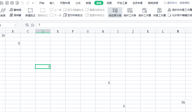Click the export to PDF icon
Viewport: 192px width, 112px height.
pyautogui.click(x=7, y=3)
